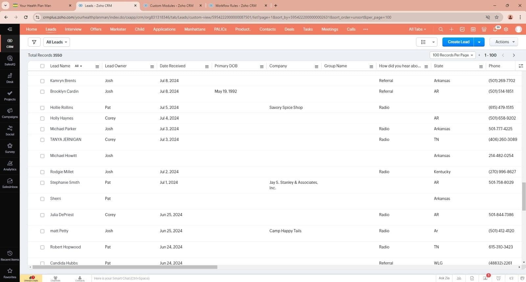Check the Stephanie Smith row
This screenshot has height=282, width=526.
pos(42,183)
